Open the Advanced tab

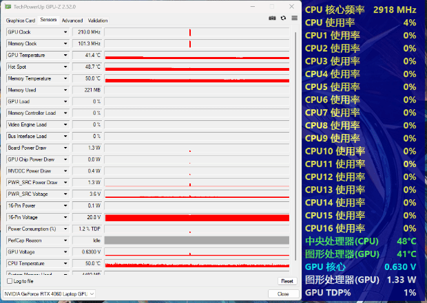[x=72, y=21]
